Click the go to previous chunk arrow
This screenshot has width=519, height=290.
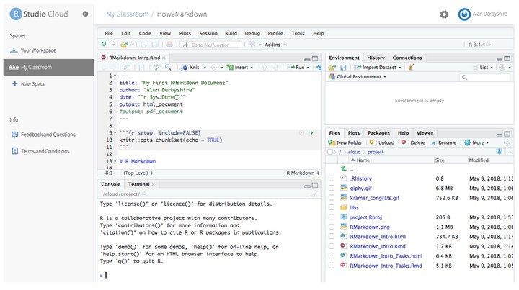point(264,68)
